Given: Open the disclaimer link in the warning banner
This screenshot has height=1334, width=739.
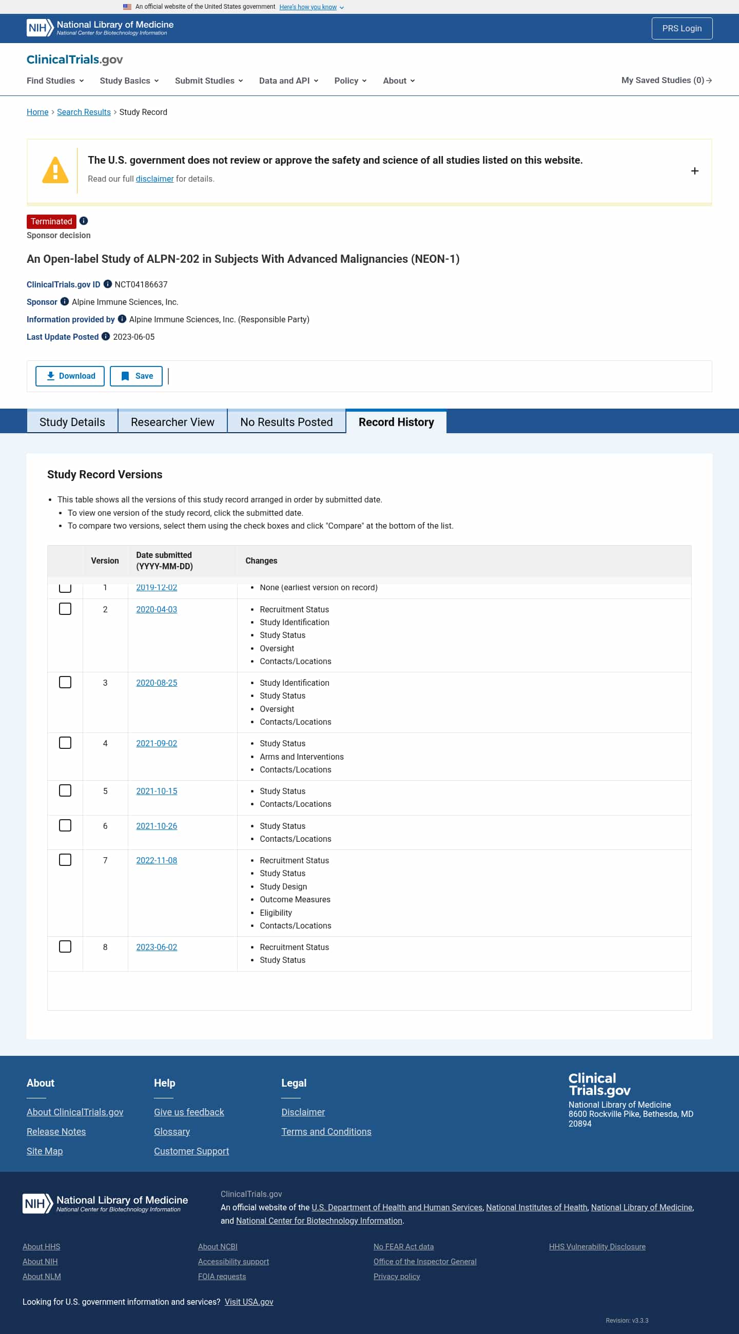Looking at the screenshot, I should tap(155, 179).
